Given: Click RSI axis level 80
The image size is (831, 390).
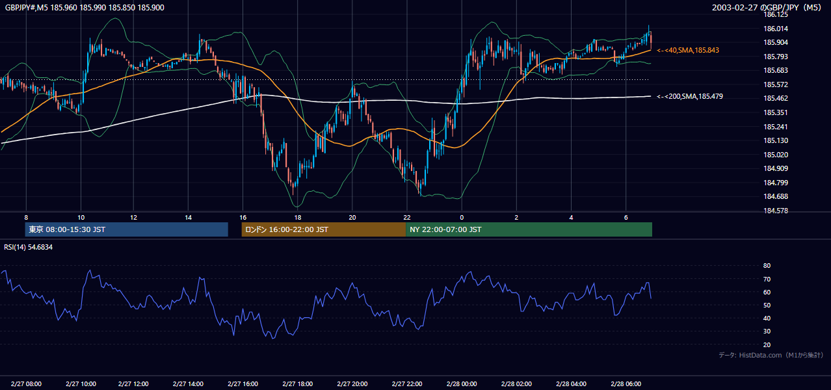Looking at the screenshot, I should [767, 266].
